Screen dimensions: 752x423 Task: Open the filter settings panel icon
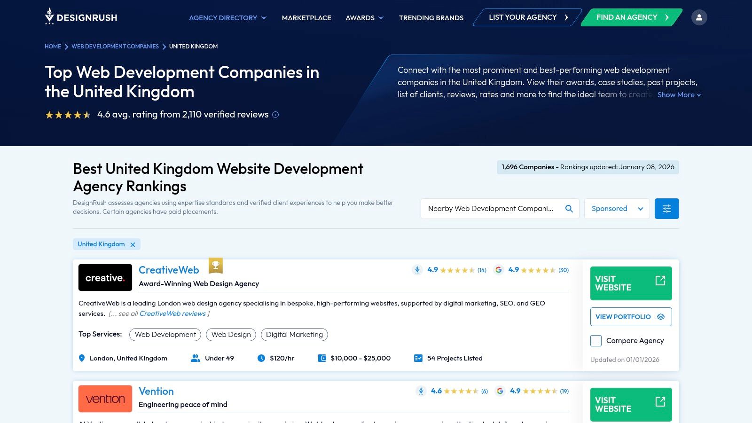[666, 208]
